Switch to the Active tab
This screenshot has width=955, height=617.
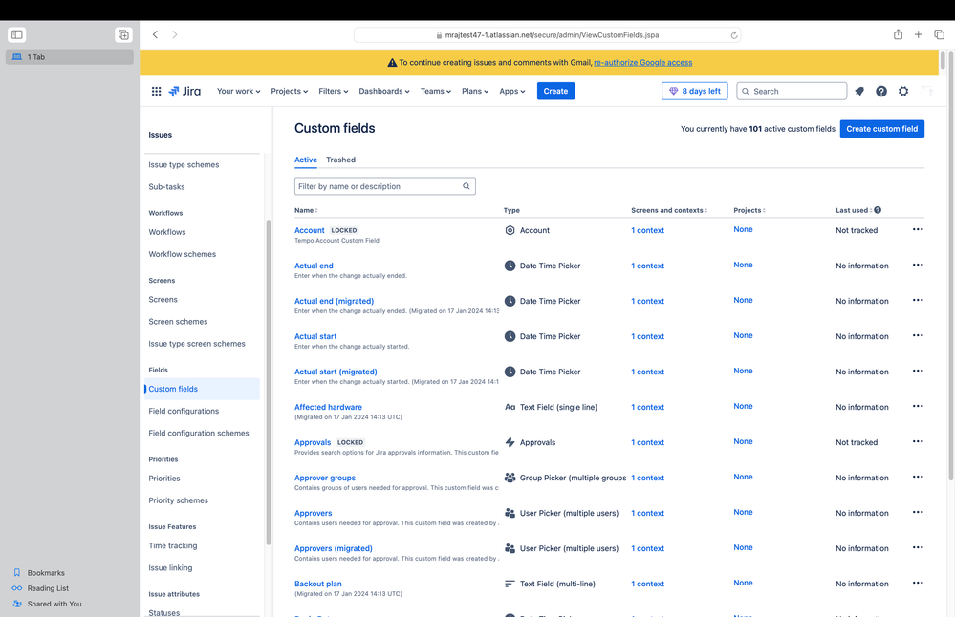coord(306,160)
